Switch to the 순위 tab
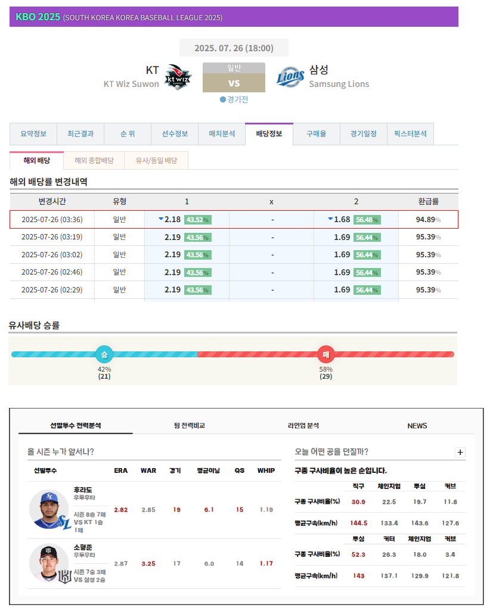 coord(128,134)
